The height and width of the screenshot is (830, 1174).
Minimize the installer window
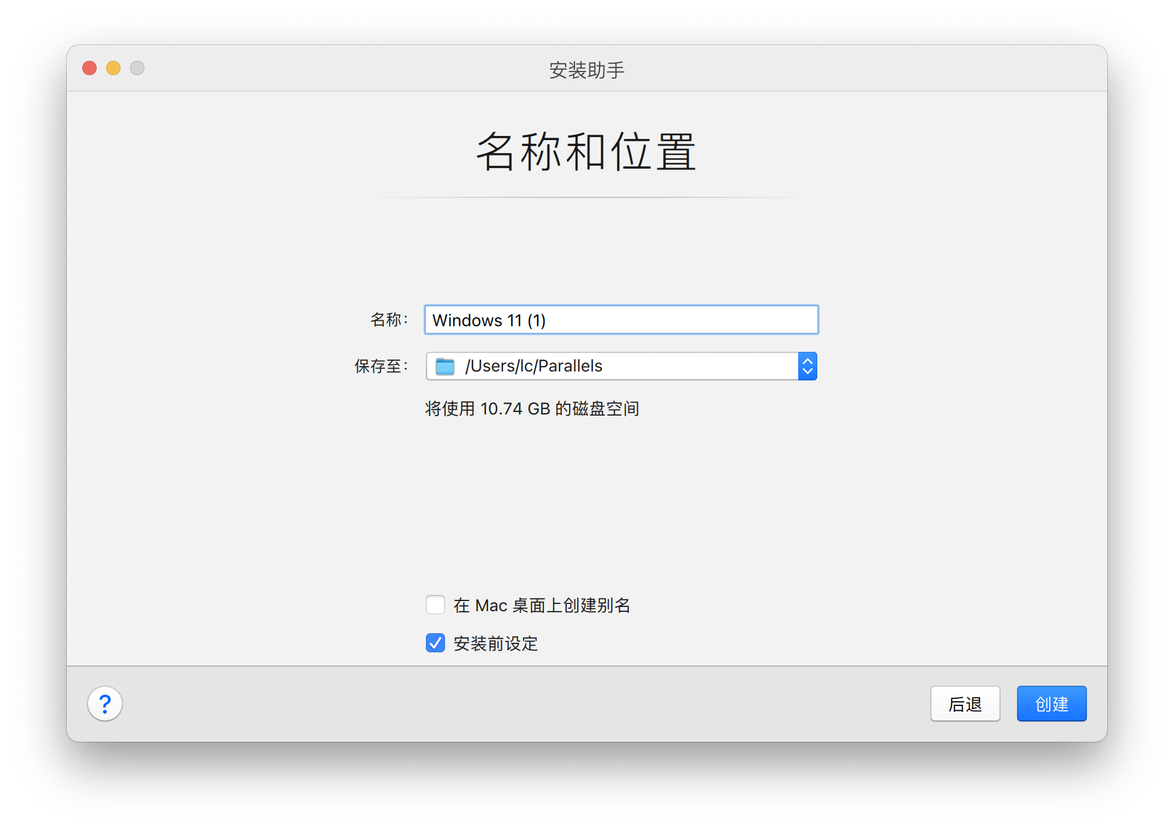coord(113,68)
